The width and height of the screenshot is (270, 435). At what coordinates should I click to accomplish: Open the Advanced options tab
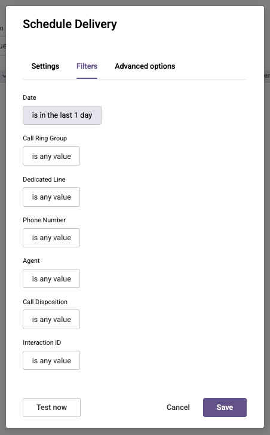145,66
